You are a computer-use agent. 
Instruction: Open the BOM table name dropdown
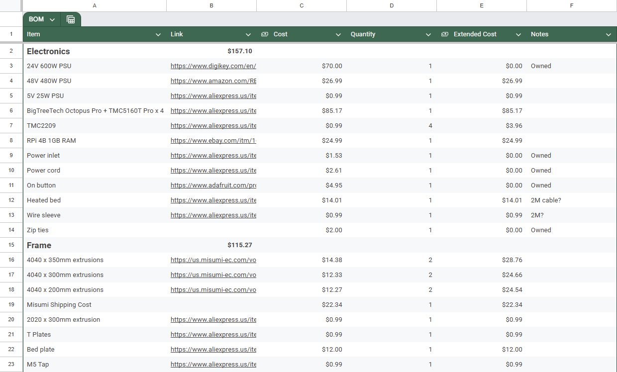click(x=52, y=19)
